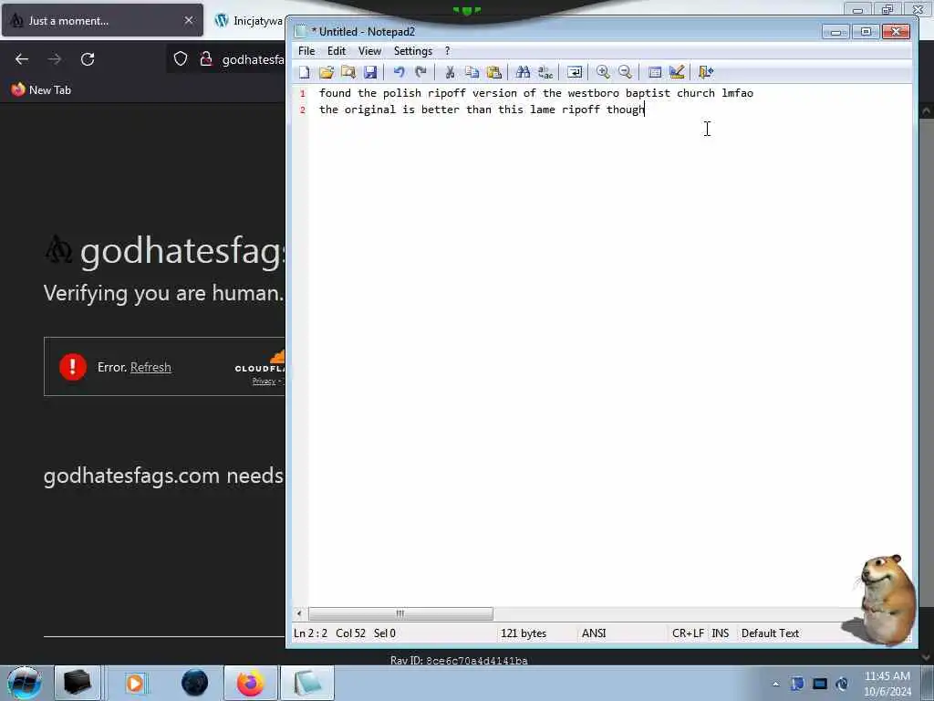The height and width of the screenshot is (701, 934).
Task: Open the Customize Schemes toolbar icon
Action: point(677,72)
